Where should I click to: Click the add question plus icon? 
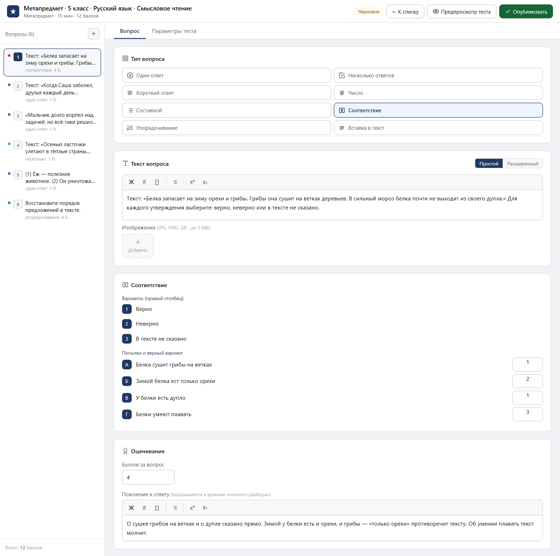coord(93,34)
